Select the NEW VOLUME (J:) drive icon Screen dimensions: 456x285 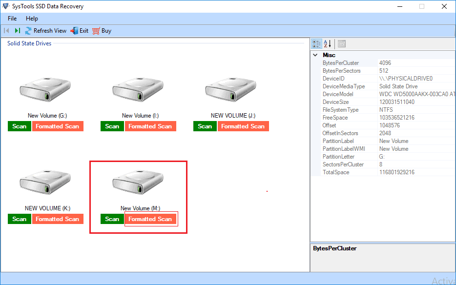point(230,89)
